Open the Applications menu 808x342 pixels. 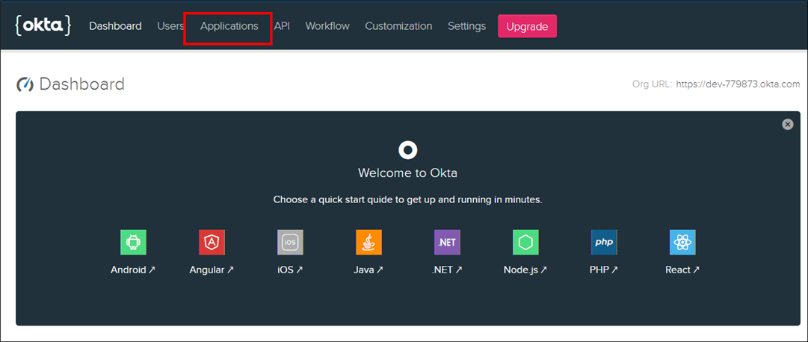(229, 26)
